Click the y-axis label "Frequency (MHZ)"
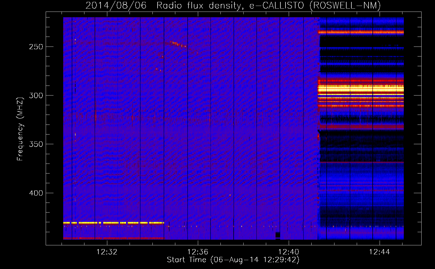Image resolution: width=435 pixels, height=269 pixels. [x=20, y=129]
